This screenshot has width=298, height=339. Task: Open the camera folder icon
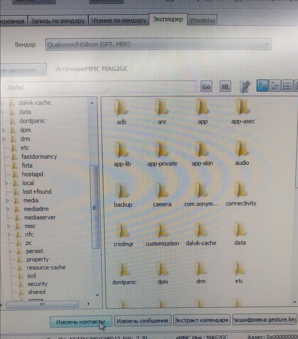(162, 193)
